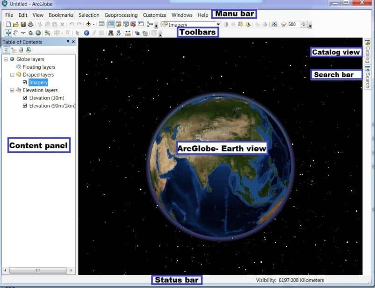Image resolution: width=375 pixels, height=288 pixels.
Task: Uncheck the Imagery layer checkbox
Action: pyautogui.click(x=25, y=83)
